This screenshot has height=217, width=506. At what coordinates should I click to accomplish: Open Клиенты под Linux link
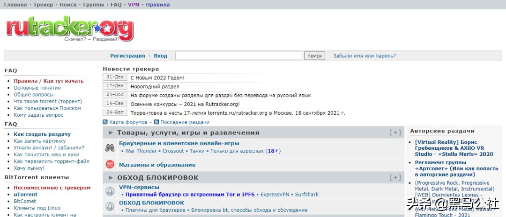pos(37,208)
